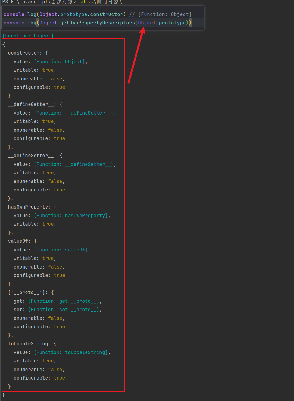
Task: Click 'enumerable: false' in the constructor block
Action: pos(39,79)
